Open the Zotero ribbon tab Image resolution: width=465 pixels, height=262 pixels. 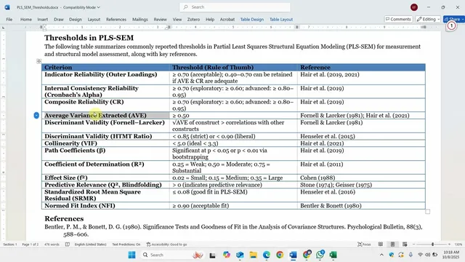[x=193, y=20]
